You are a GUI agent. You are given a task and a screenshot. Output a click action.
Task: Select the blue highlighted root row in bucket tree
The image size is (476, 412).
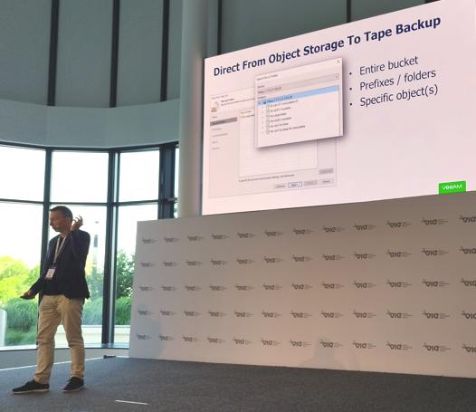pyautogui.click(x=298, y=94)
